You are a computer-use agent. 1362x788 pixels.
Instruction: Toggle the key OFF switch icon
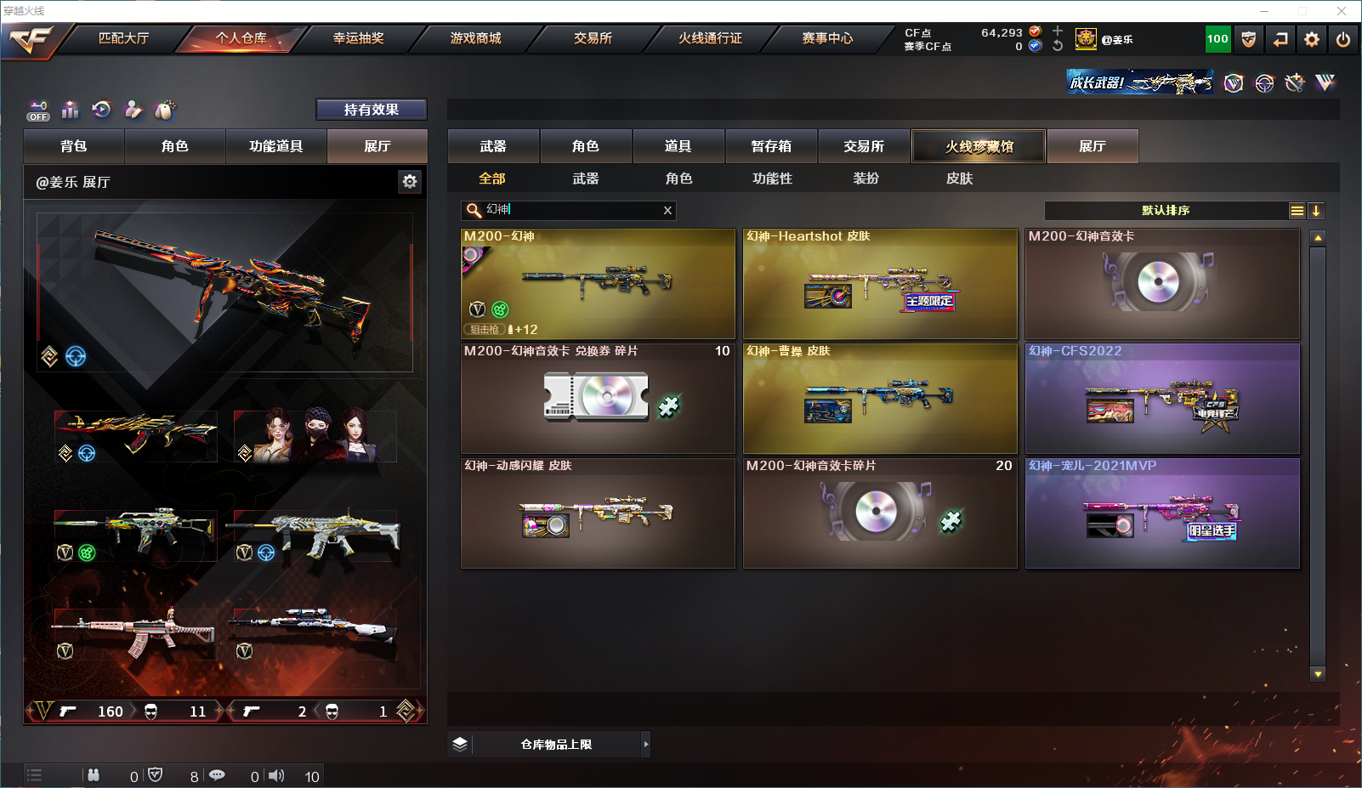click(38, 111)
